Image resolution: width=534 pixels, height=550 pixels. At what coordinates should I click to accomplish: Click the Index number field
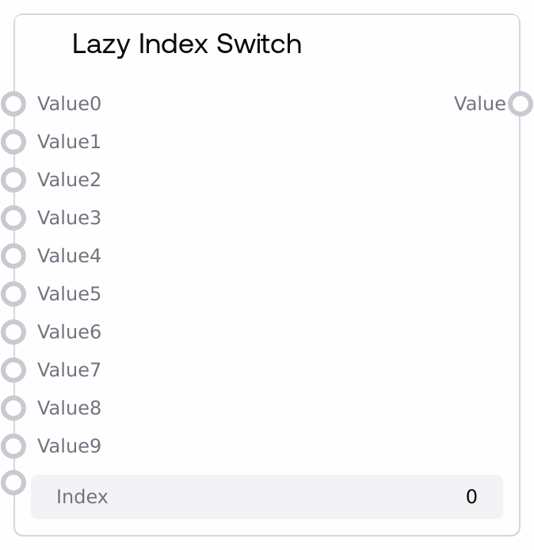coord(266,497)
